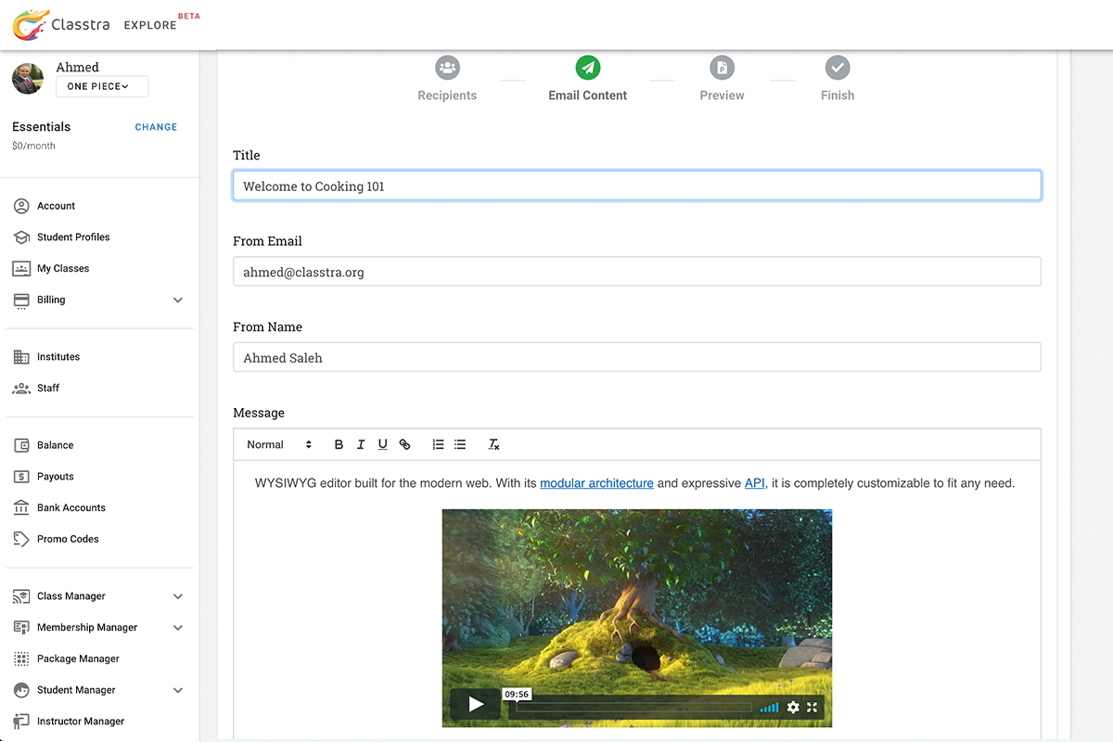Open Student Profiles in sidebar
This screenshot has height=742, width=1113.
[73, 237]
